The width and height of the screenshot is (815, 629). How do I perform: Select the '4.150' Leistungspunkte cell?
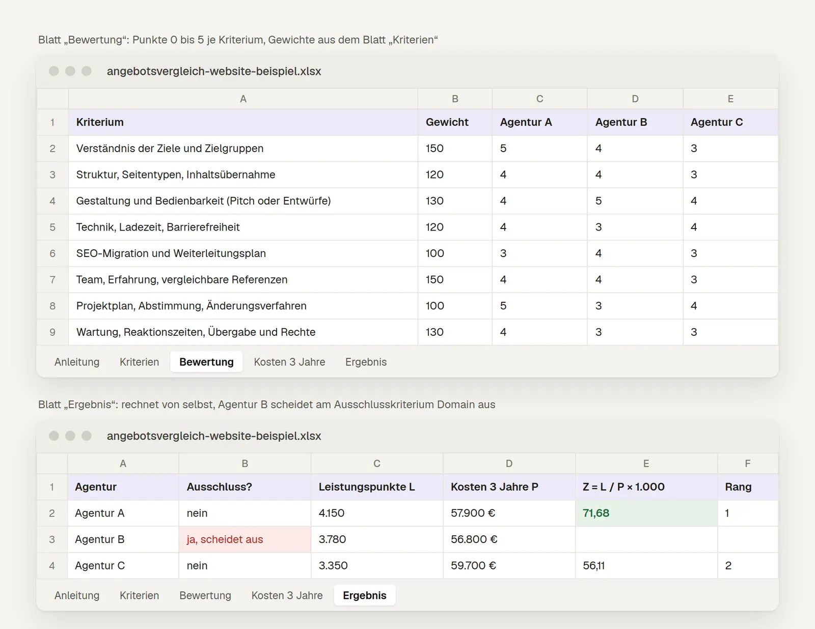tap(377, 513)
